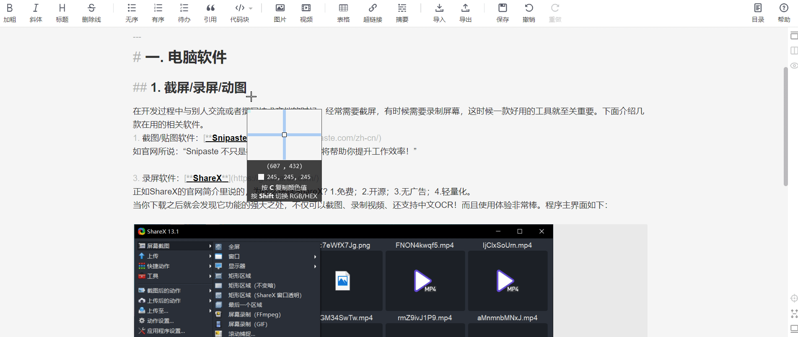Insert an image via 图片

click(280, 13)
